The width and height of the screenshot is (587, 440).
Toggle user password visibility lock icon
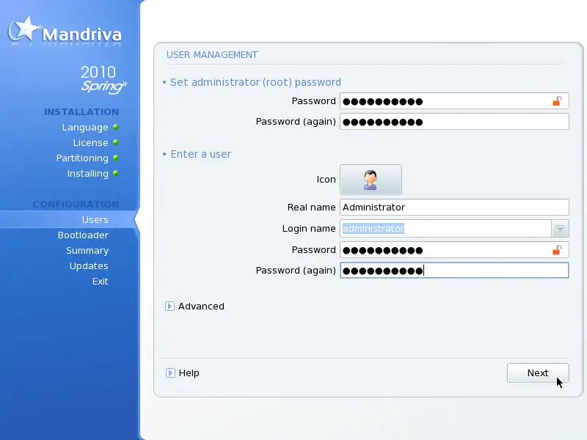[557, 250]
